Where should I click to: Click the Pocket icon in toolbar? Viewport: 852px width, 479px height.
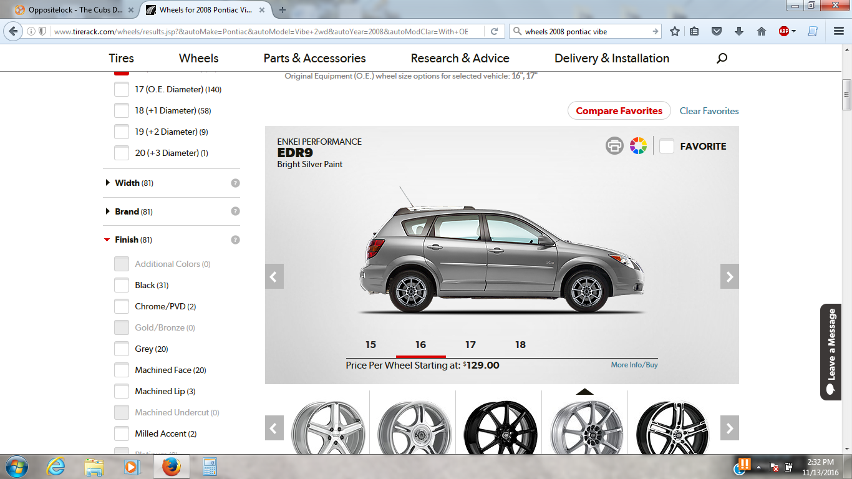tap(717, 31)
